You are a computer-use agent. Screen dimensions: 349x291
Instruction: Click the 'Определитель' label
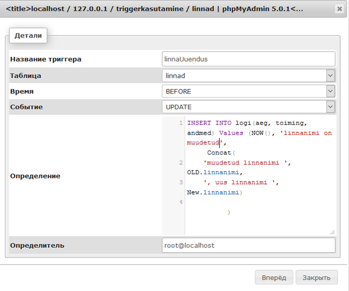point(37,245)
